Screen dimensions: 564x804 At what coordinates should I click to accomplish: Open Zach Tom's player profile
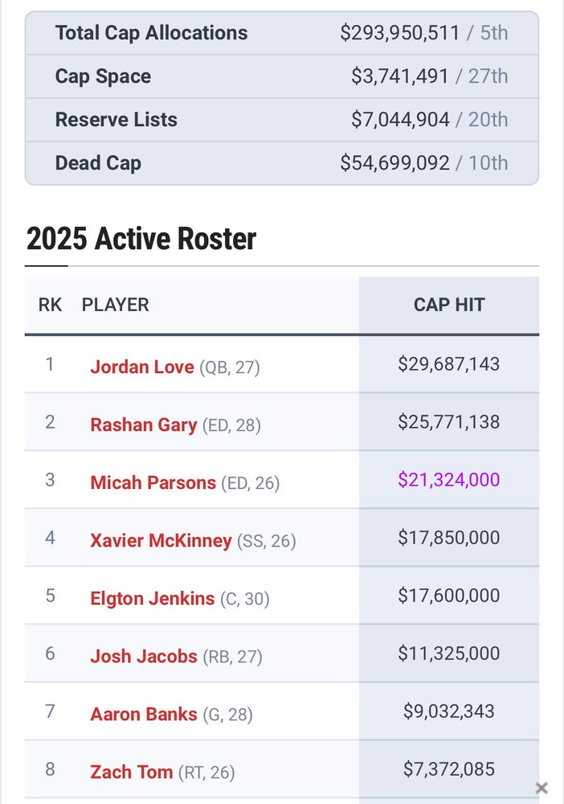(131, 772)
